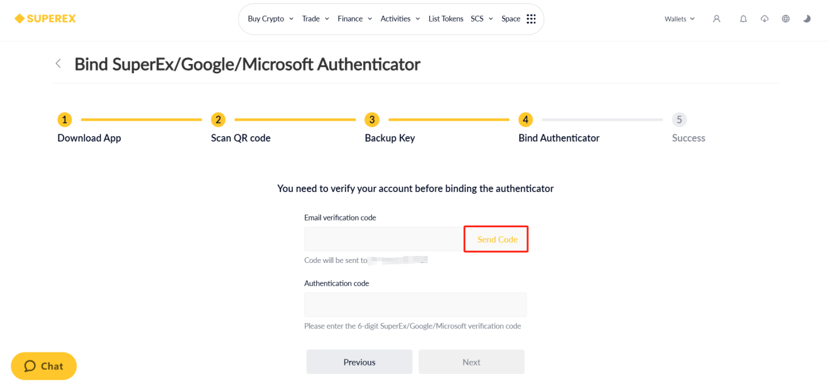Screen dimensions: 829x387
Task: Toggle dark mode moon icon
Action: click(807, 19)
